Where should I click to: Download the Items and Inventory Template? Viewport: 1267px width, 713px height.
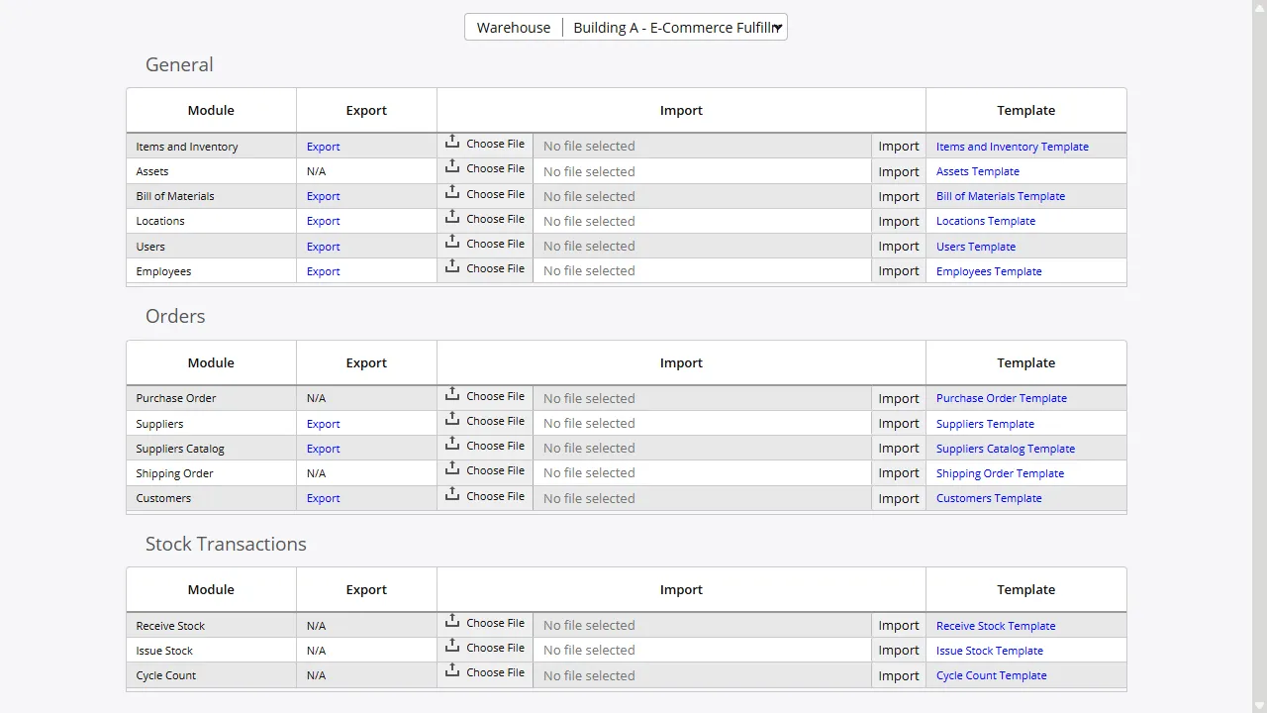coord(1013,146)
